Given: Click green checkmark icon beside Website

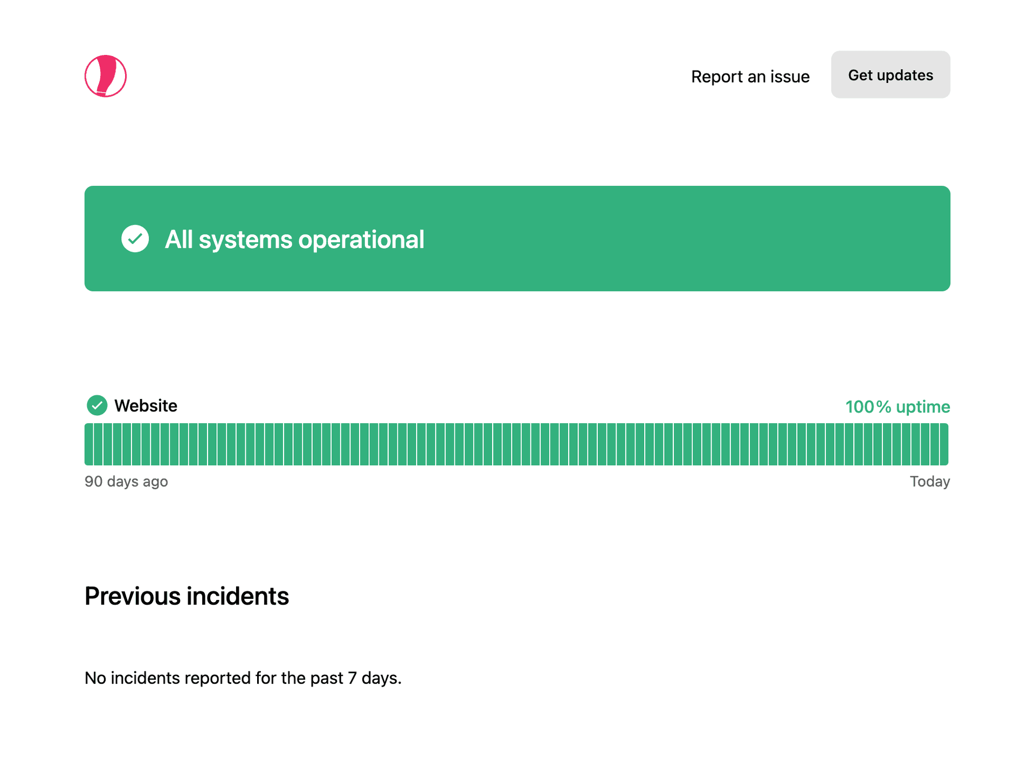Looking at the screenshot, I should point(97,406).
